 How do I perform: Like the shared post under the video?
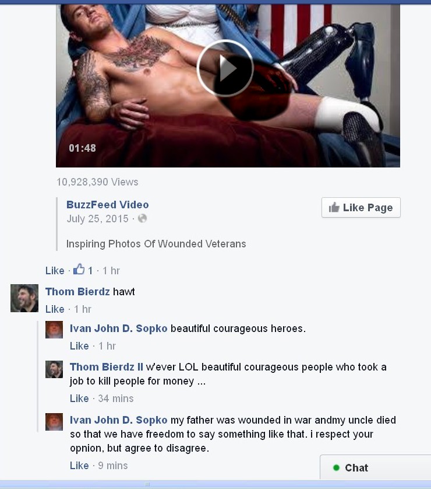click(x=55, y=270)
